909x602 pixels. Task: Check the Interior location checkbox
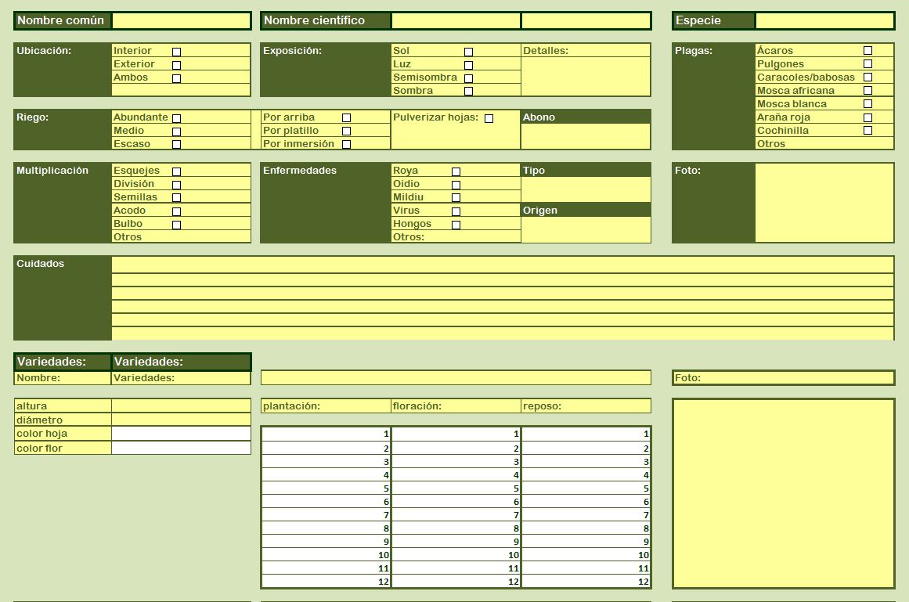pos(177,52)
